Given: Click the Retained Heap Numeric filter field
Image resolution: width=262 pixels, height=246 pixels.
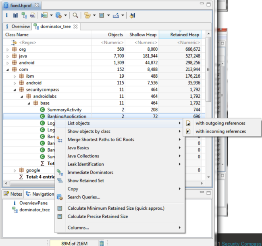Looking at the screenshot, I should tap(180, 43).
